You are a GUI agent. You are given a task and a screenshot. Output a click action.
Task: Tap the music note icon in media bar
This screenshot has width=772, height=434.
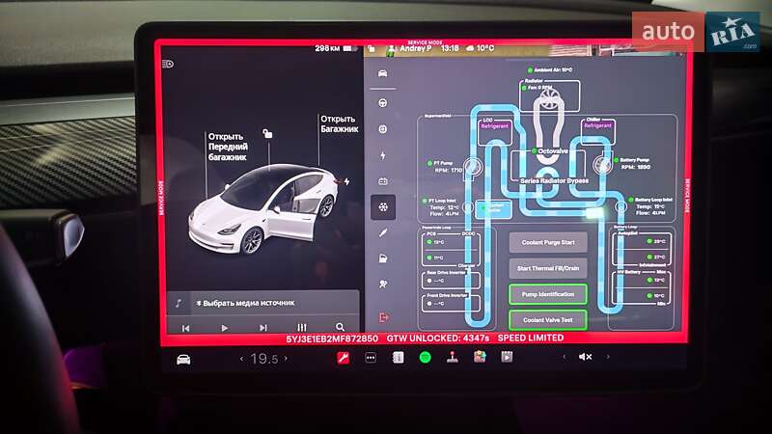tap(179, 303)
